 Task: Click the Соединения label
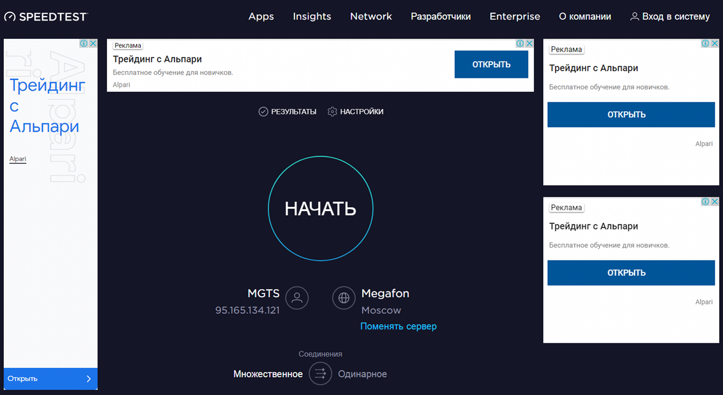click(321, 354)
